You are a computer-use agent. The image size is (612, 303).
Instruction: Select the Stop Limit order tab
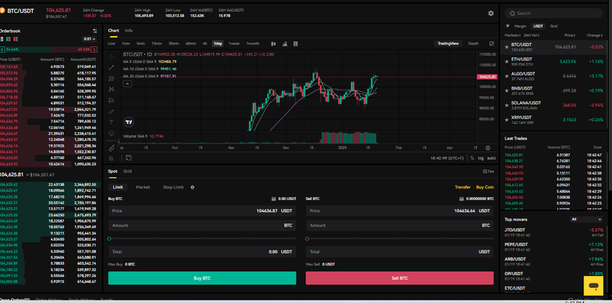[173, 187]
